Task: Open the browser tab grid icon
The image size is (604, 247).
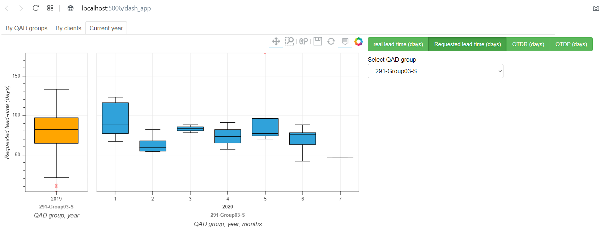Action: pyautogui.click(x=50, y=8)
